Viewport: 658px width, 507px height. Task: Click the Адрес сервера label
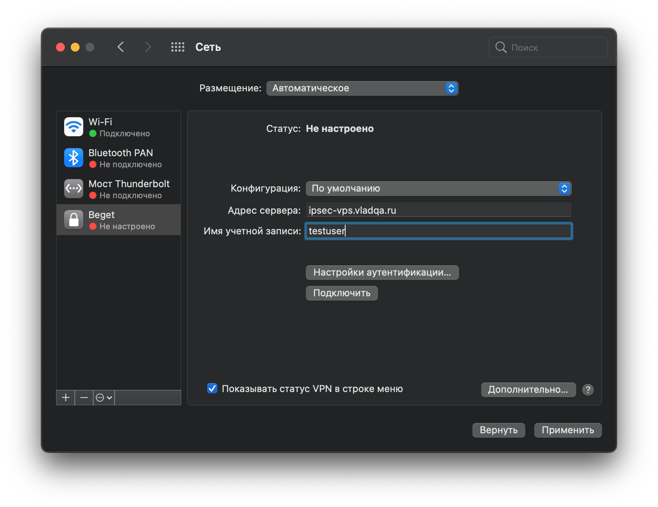point(264,210)
